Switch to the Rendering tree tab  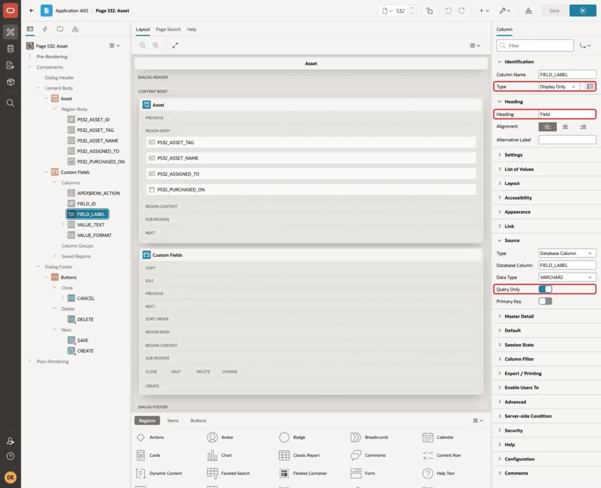click(x=30, y=29)
